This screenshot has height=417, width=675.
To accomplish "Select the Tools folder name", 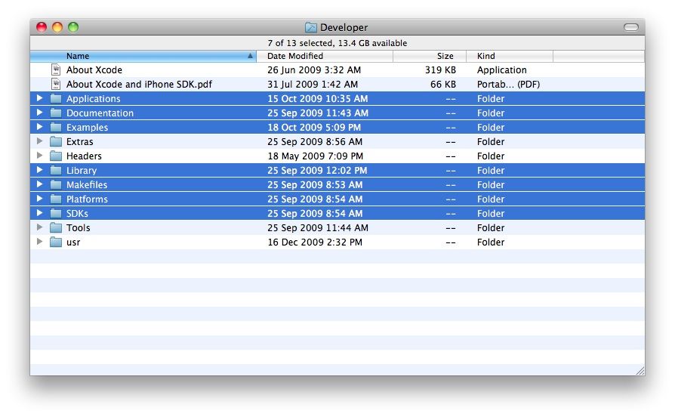I will [x=78, y=228].
